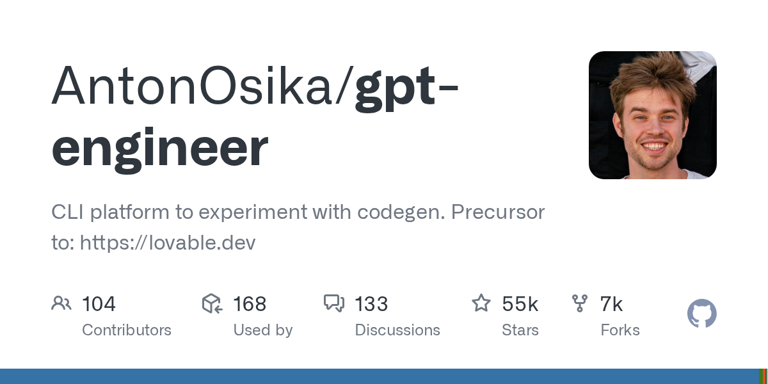Select the Contributors label

tap(127, 330)
